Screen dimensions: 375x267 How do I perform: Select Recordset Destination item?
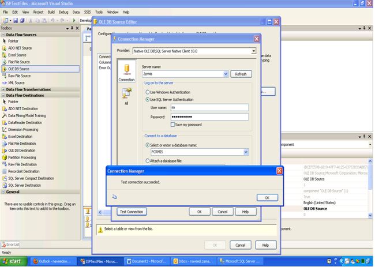click(24, 171)
